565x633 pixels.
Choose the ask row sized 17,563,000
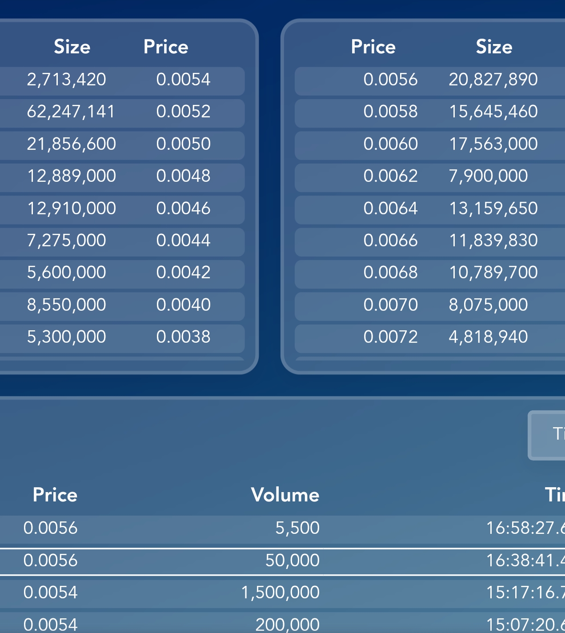pyautogui.click(x=430, y=145)
